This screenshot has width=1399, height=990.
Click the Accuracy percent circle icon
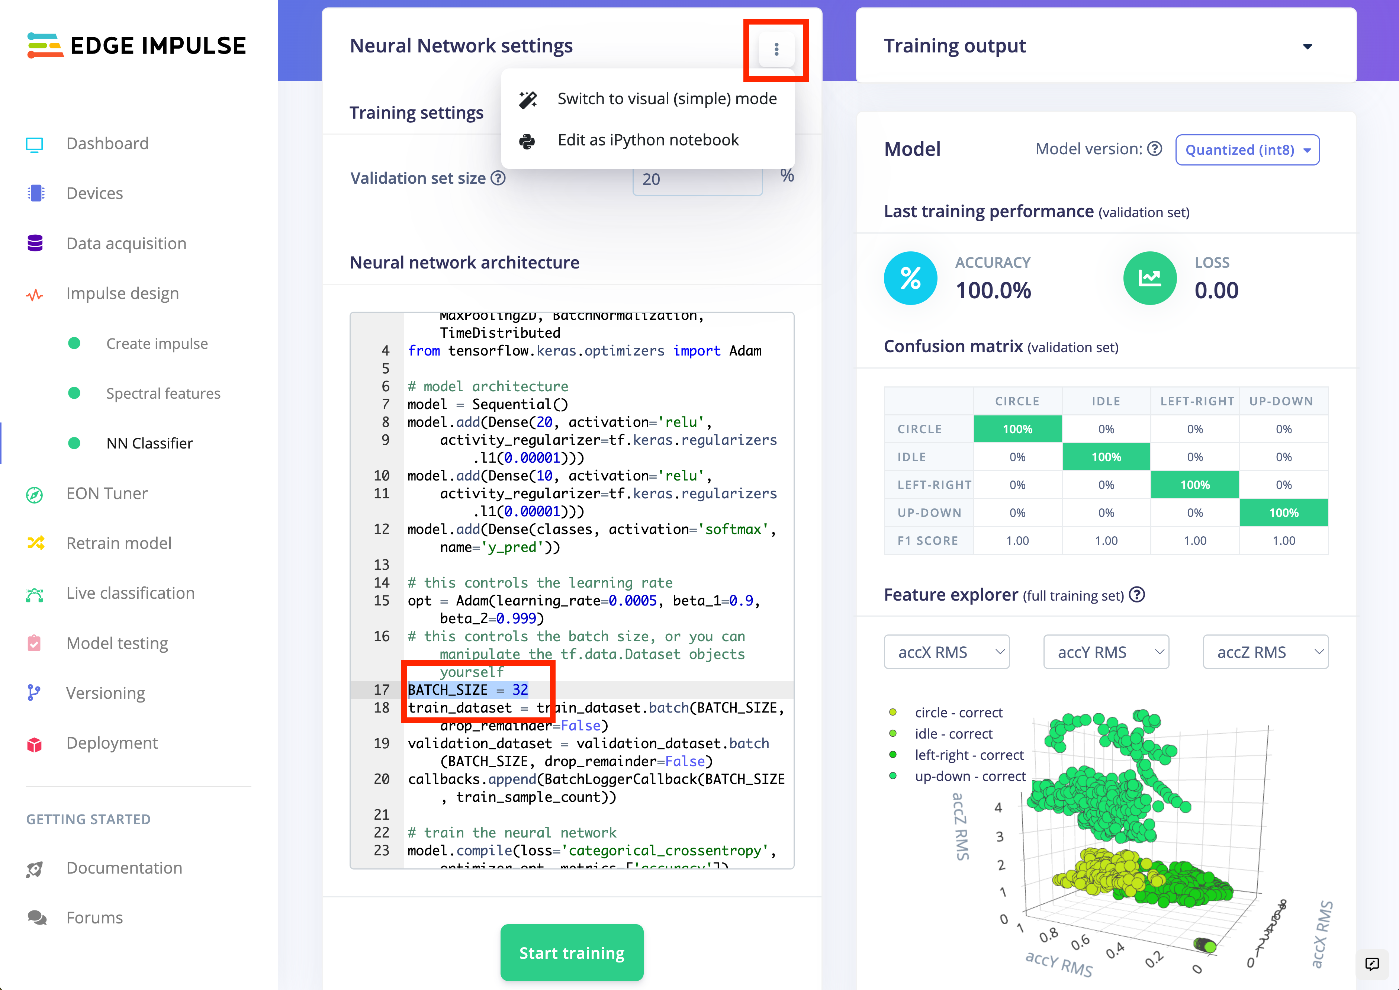pos(910,278)
